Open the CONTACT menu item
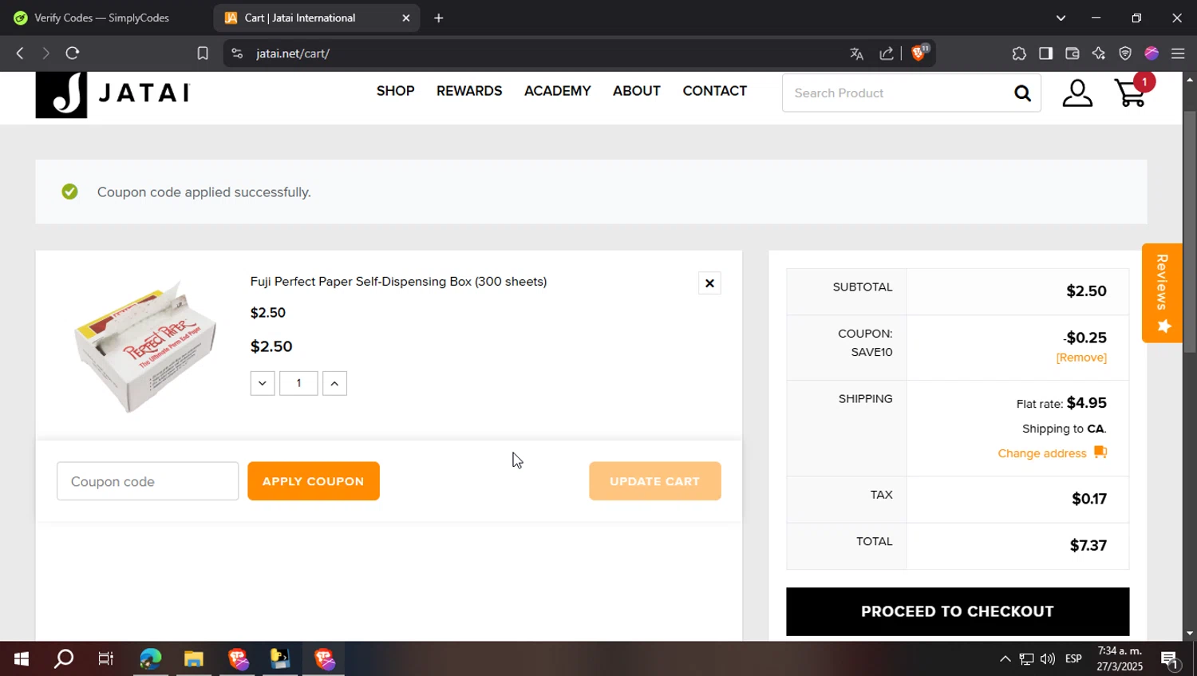This screenshot has width=1197, height=676. (714, 91)
